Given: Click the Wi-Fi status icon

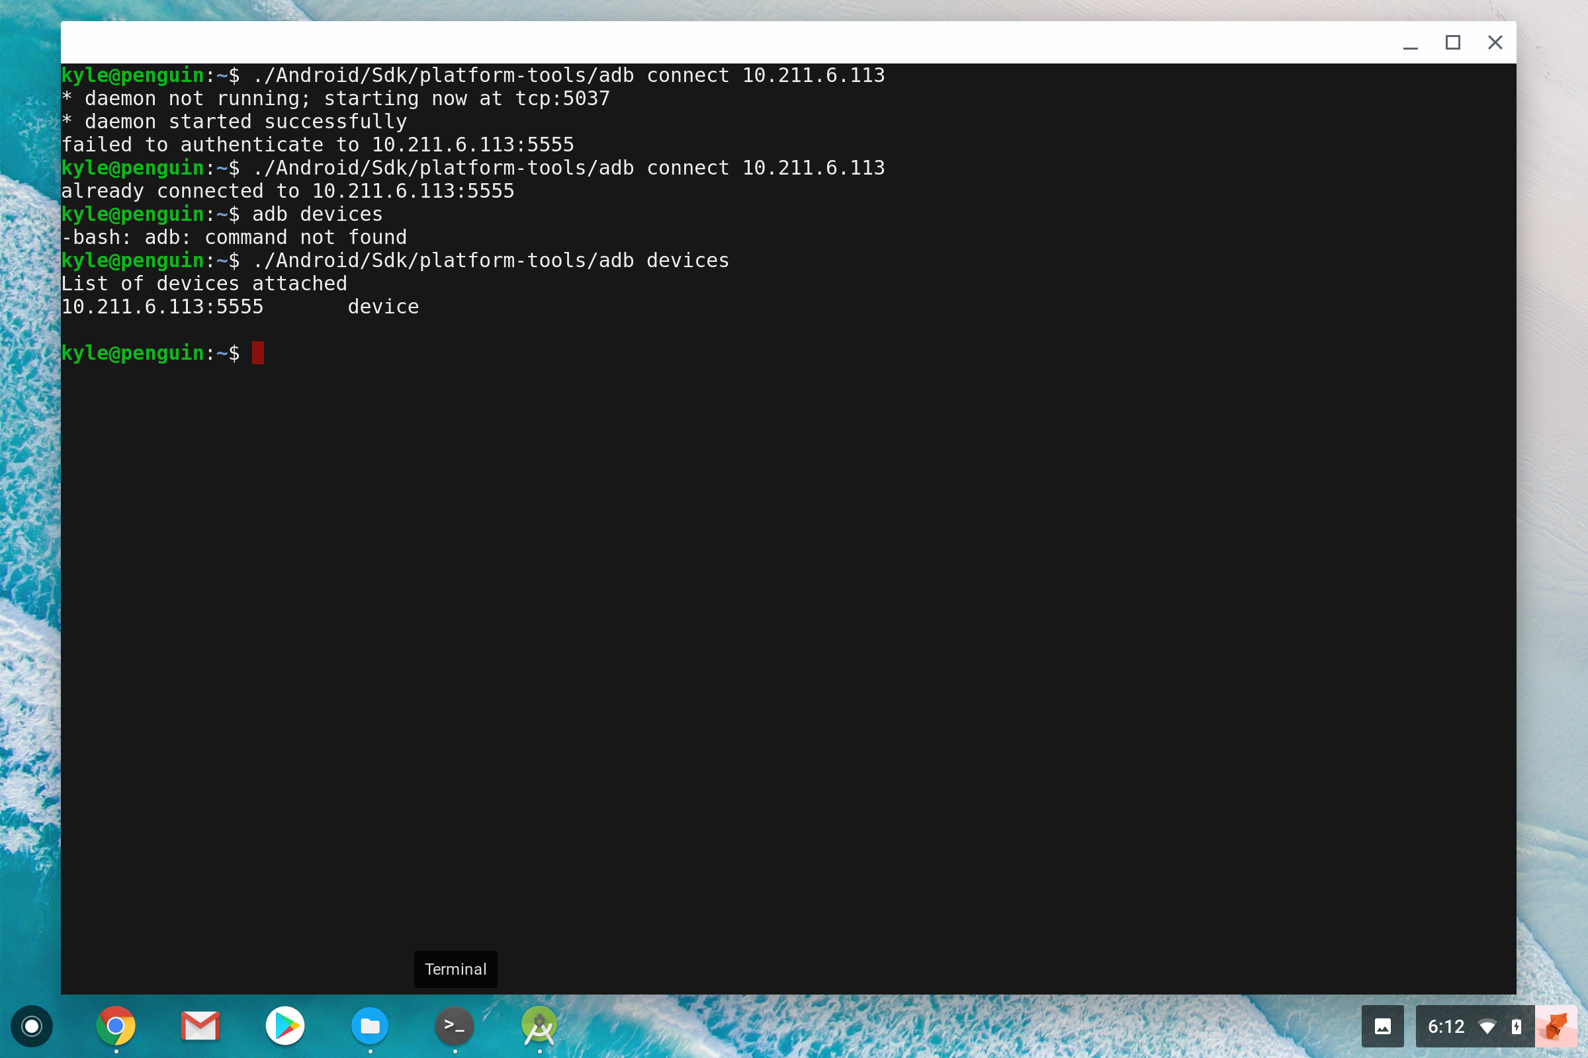Looking at the screenshot, I should tap(1488, 1026).
